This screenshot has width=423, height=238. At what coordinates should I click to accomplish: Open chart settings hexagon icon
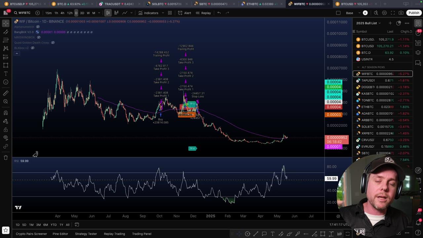click(x=384, y=13)
